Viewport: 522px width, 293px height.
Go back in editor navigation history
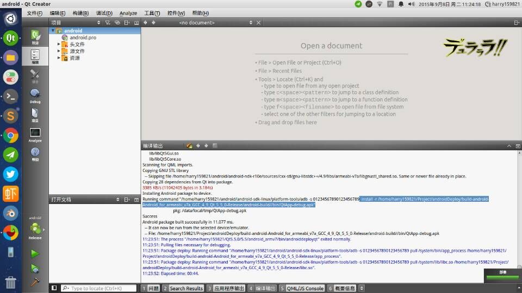pyautogui.click(x=145, y=23)
